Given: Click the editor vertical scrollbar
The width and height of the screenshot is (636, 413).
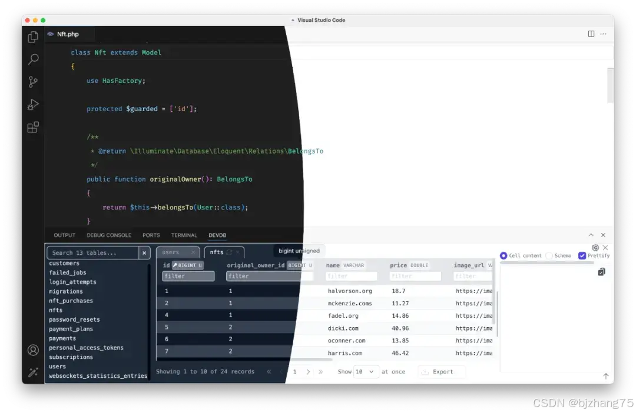Looking at the screenshot, I should coord(610,86).
